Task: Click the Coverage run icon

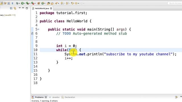Action: click(x=27, y=3)
